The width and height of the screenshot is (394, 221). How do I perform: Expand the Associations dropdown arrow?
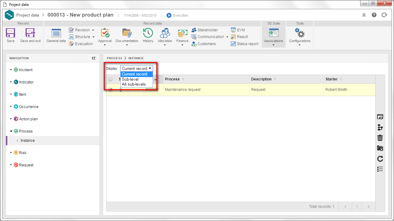coord(274,45)
